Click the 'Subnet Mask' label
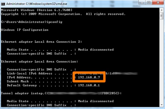Viewport: 165px width, 109px height. [x=18, y=81]
